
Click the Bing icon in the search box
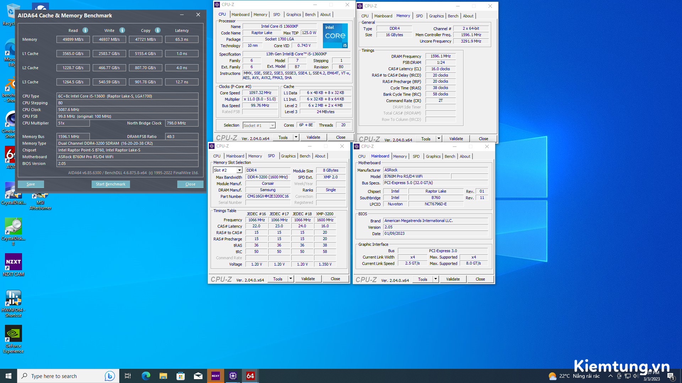pyautogui.click(x=109, y=376)
